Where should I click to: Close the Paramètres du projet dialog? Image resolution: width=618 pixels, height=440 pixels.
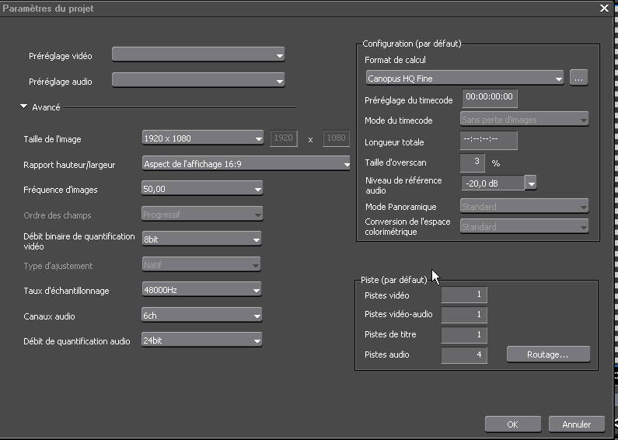[x=605, y=7]
